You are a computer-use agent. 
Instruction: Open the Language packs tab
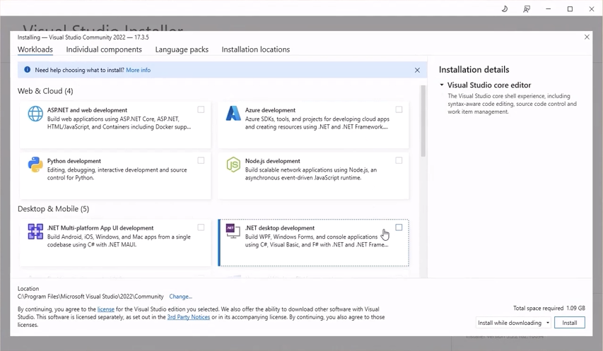coord(182,49)
